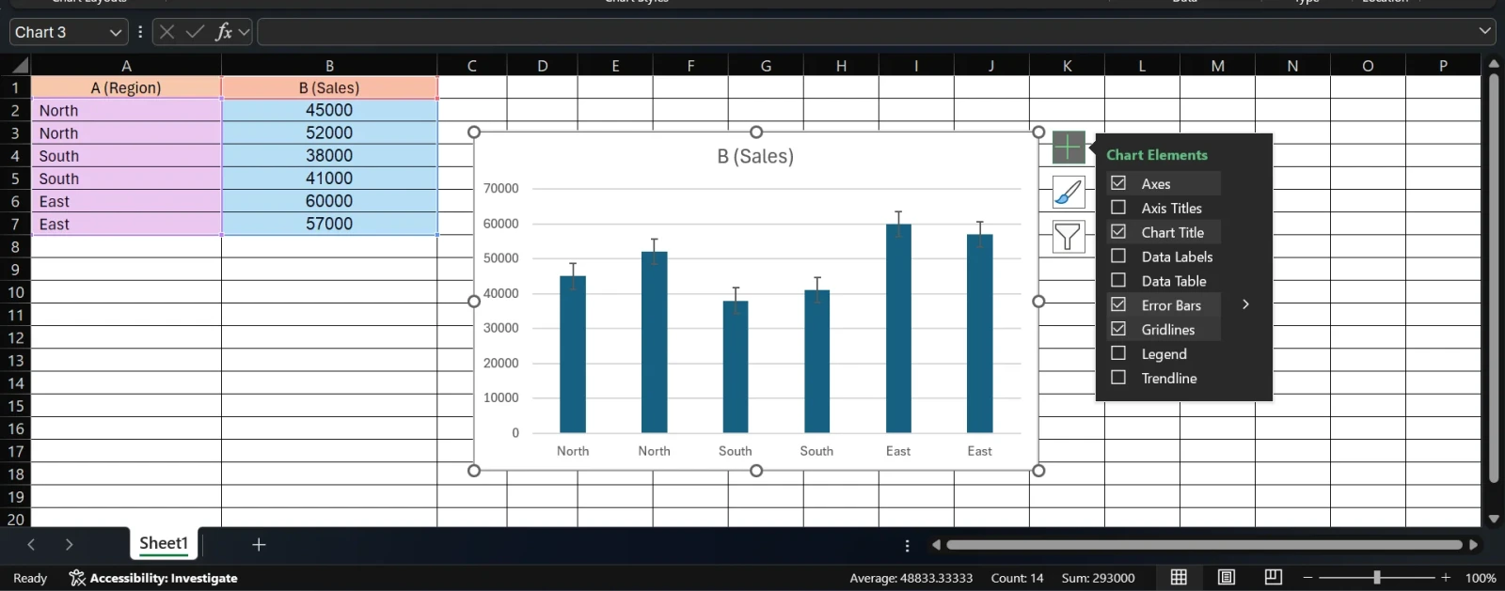1505x591 pixels.
Task: Expand the formula bar with chevron
Action: [1485, 31]
